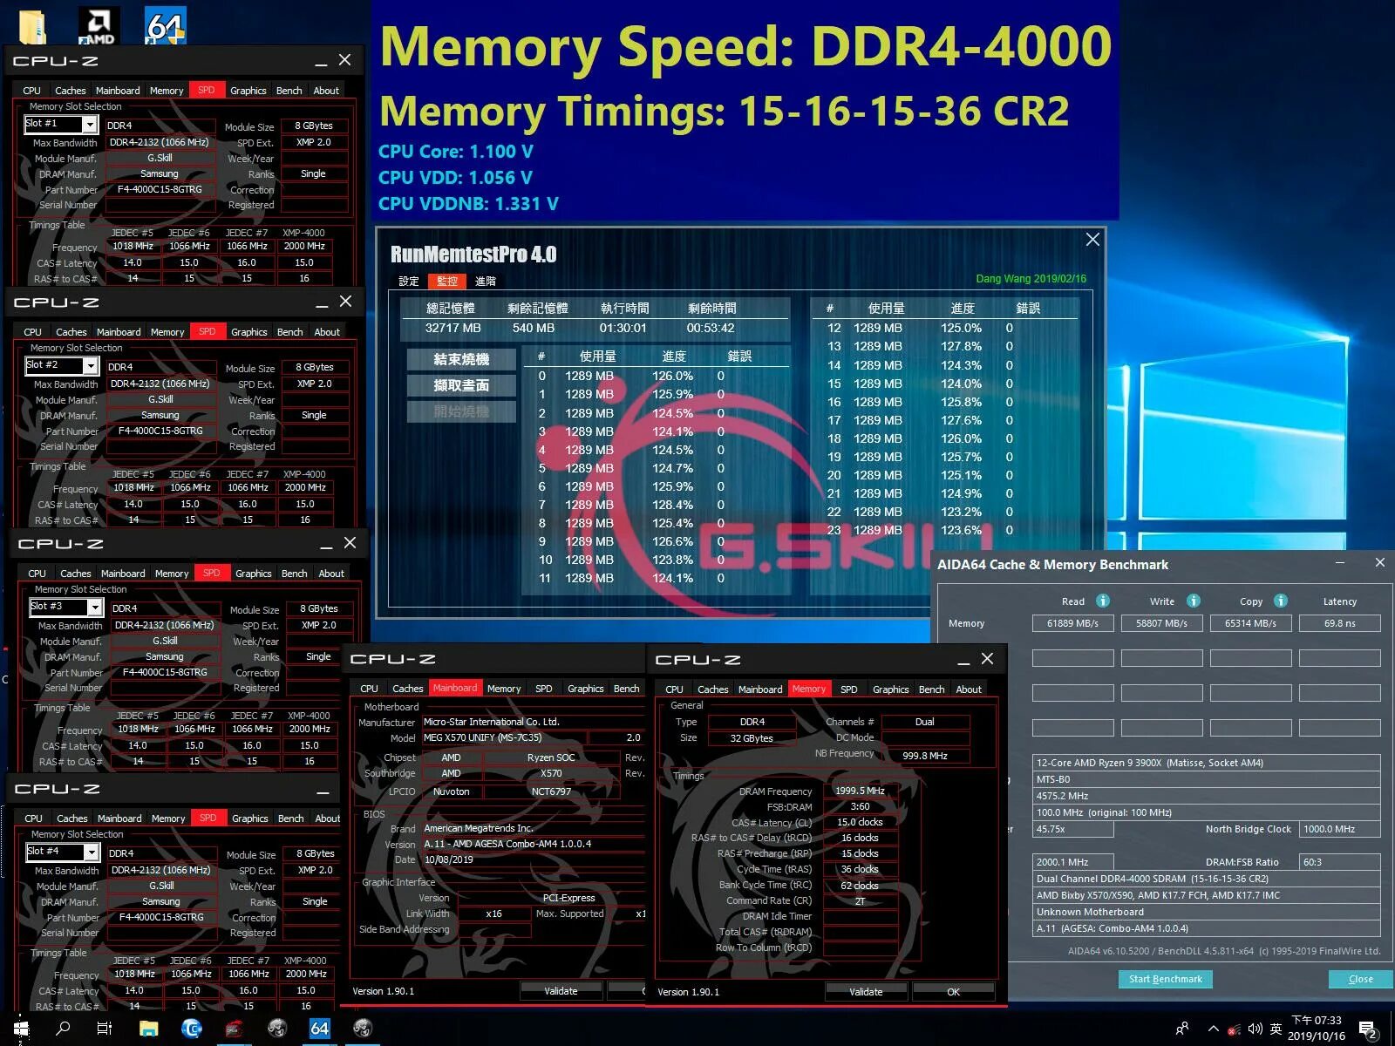Open the Slot #4 dropdown in CPU-Z
1395x1046 pixels.
[x=92, y=852]
